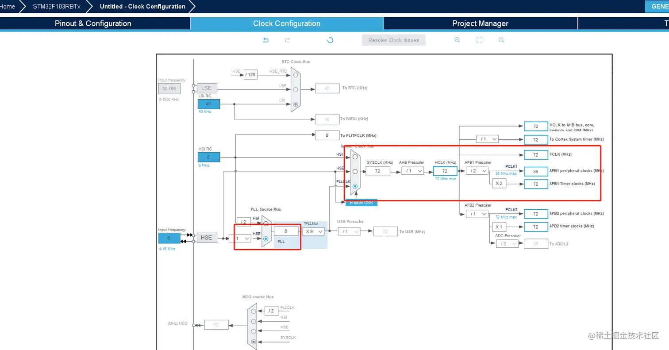Open the Cortex System timer divider dropdown
Image resolution: width=669 pixels, height=350 pixels.
click(x=487, y=139)
